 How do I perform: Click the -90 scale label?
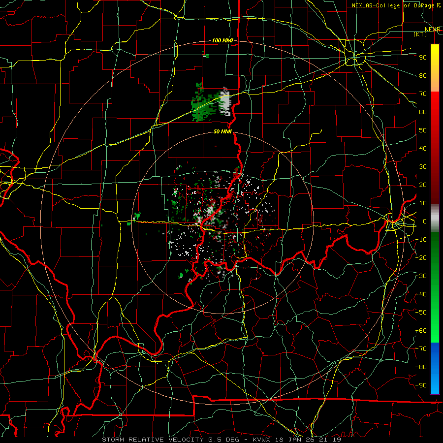click(x=421, y=385)
